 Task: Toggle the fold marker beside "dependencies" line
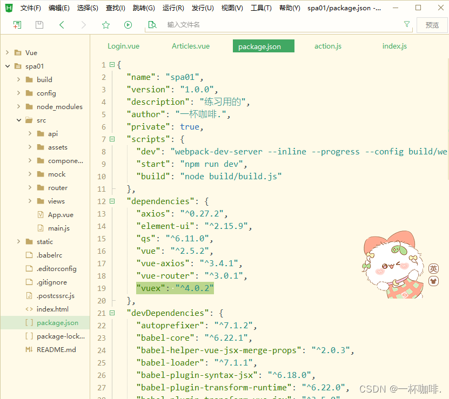pyautogui.click(x=112, y=201)
